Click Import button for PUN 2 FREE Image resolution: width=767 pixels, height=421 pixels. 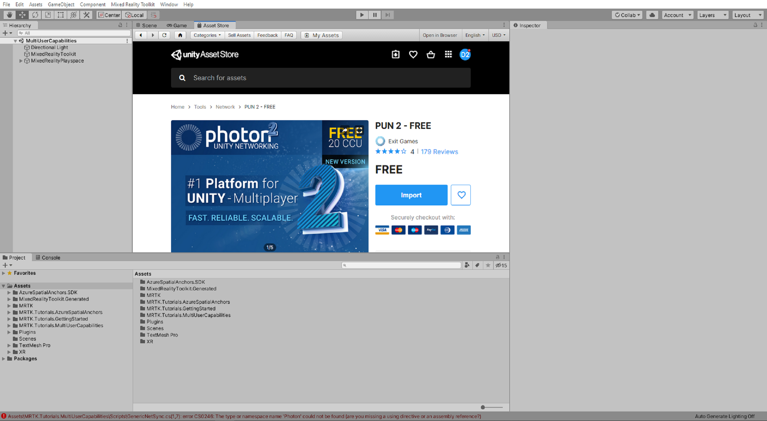point(411,195)
